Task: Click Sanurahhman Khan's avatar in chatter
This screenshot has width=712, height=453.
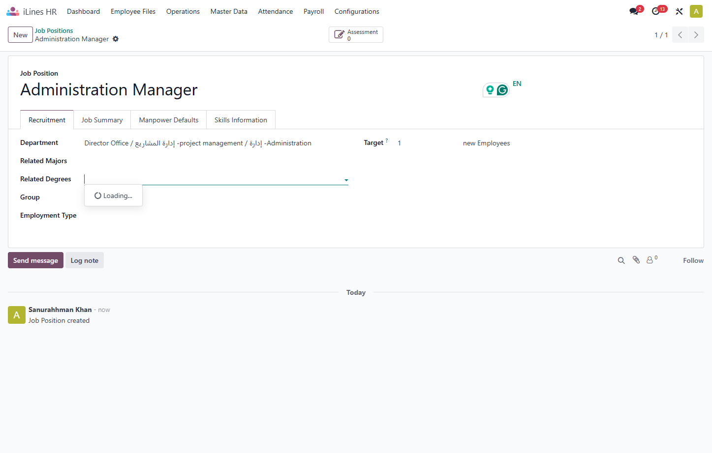Action: pyautogui.click(x=17, y=315)
